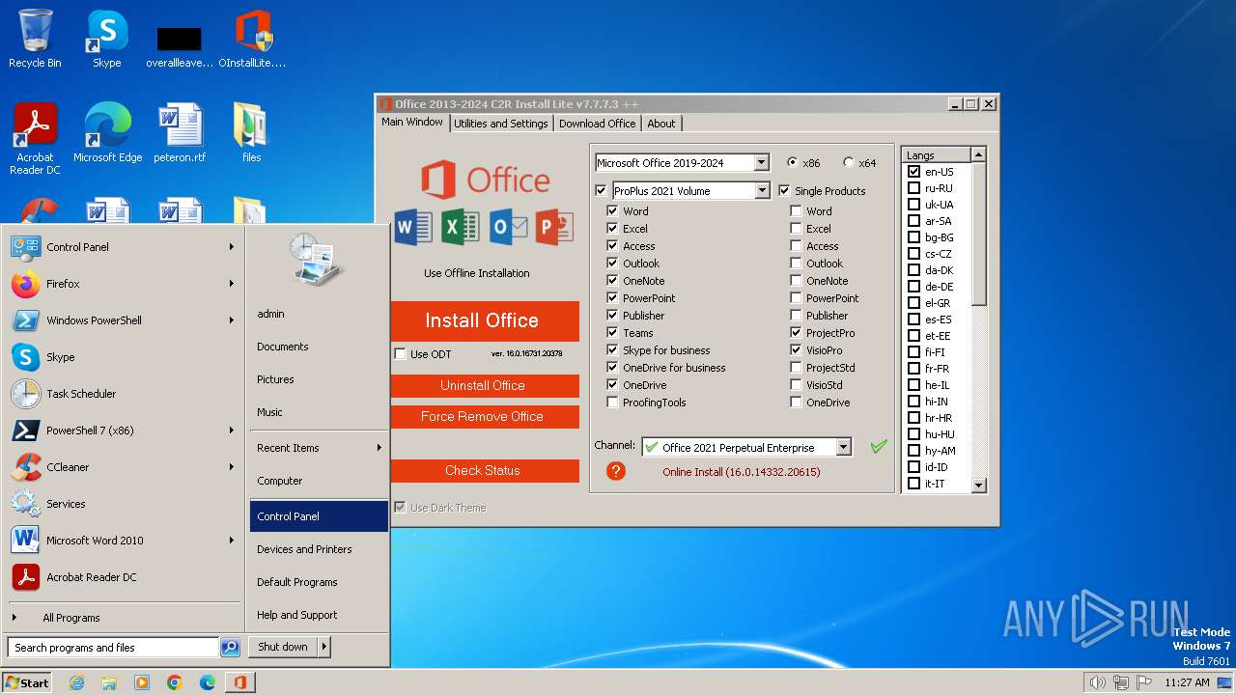Viewport: 1236px width, 695px height.
Task: Click language list scroll down arrow
Action: [x=978, y=486]
